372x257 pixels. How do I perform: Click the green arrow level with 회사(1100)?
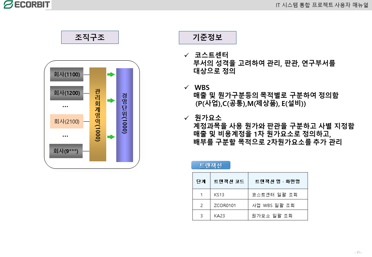pos(111,75)
